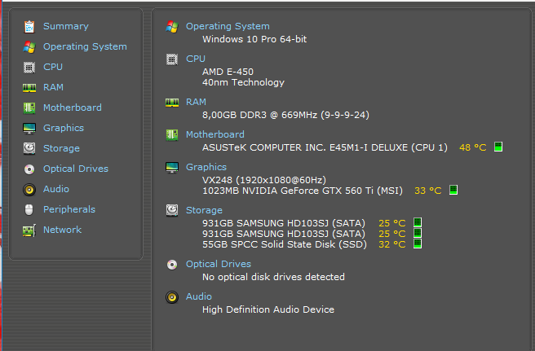This screenshot has height=351, width=535.
Task: Click the SSD 32 °C temperature indicator
Action: (x=417, y=244)
